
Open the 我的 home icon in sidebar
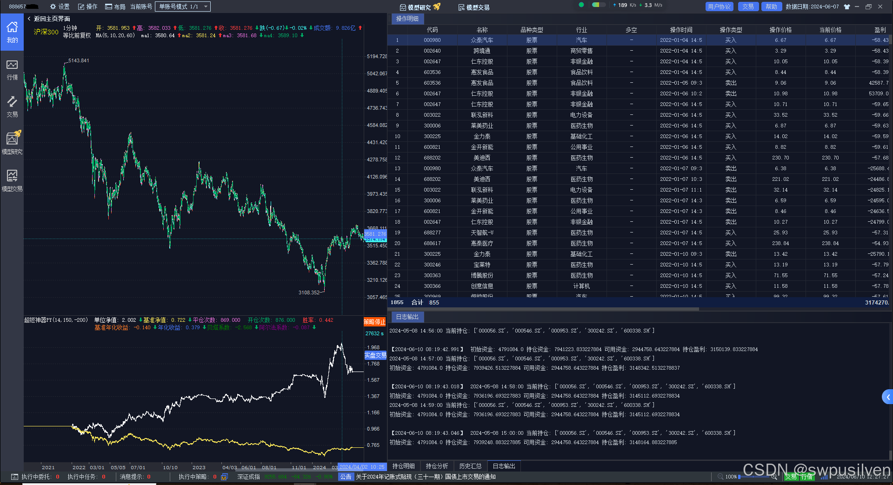(x=12, y=32)
